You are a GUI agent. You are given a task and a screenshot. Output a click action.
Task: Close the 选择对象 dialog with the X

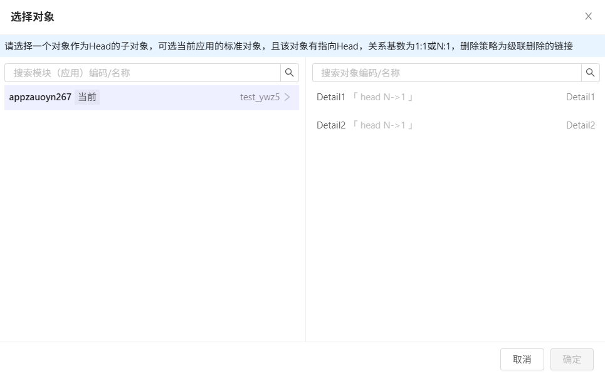click(588, 16)
